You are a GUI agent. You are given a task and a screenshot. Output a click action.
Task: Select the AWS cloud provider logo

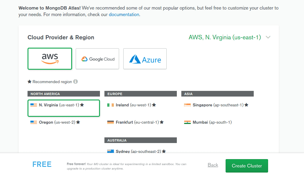[x=50, y=59]
